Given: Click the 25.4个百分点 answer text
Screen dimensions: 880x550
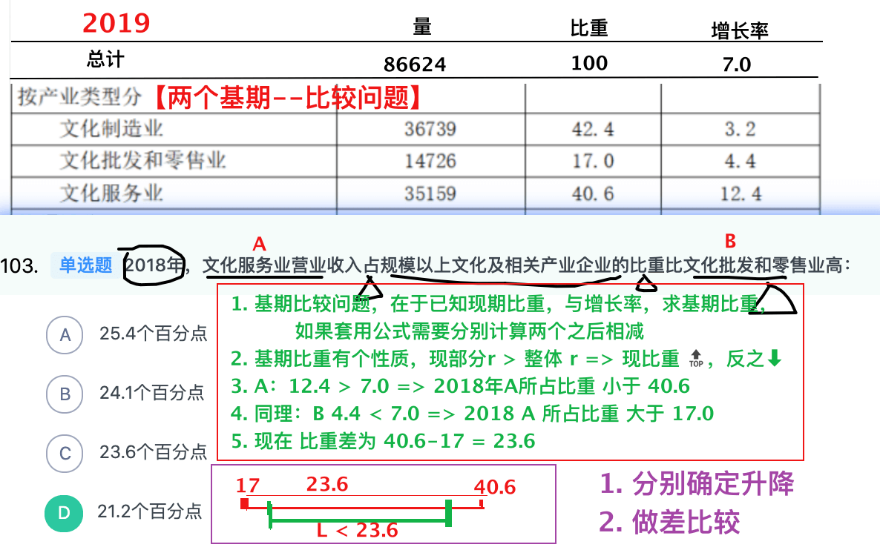Looking at the screenshot, I should 153,334.
